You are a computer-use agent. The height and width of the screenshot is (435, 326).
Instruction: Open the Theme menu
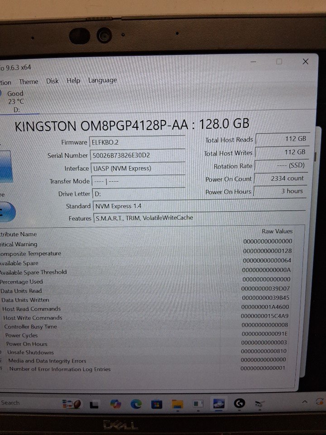point(29,82)
